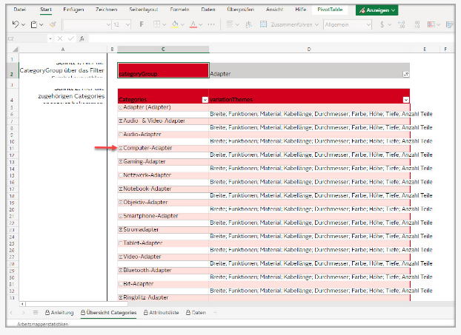Viewport: 461px width, 335px height.
Task: Click the green Anzeigen button
Action: point(377,10)
